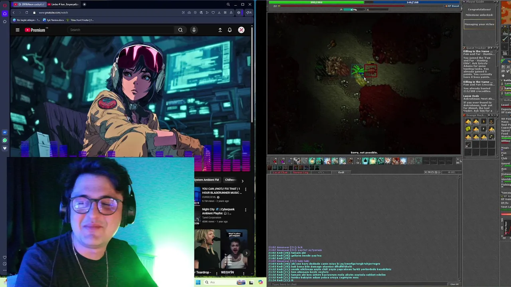Open the Teardrop short thumbnail
The height and width of the screenshot is (287, 511).
(x=207, y=249)
